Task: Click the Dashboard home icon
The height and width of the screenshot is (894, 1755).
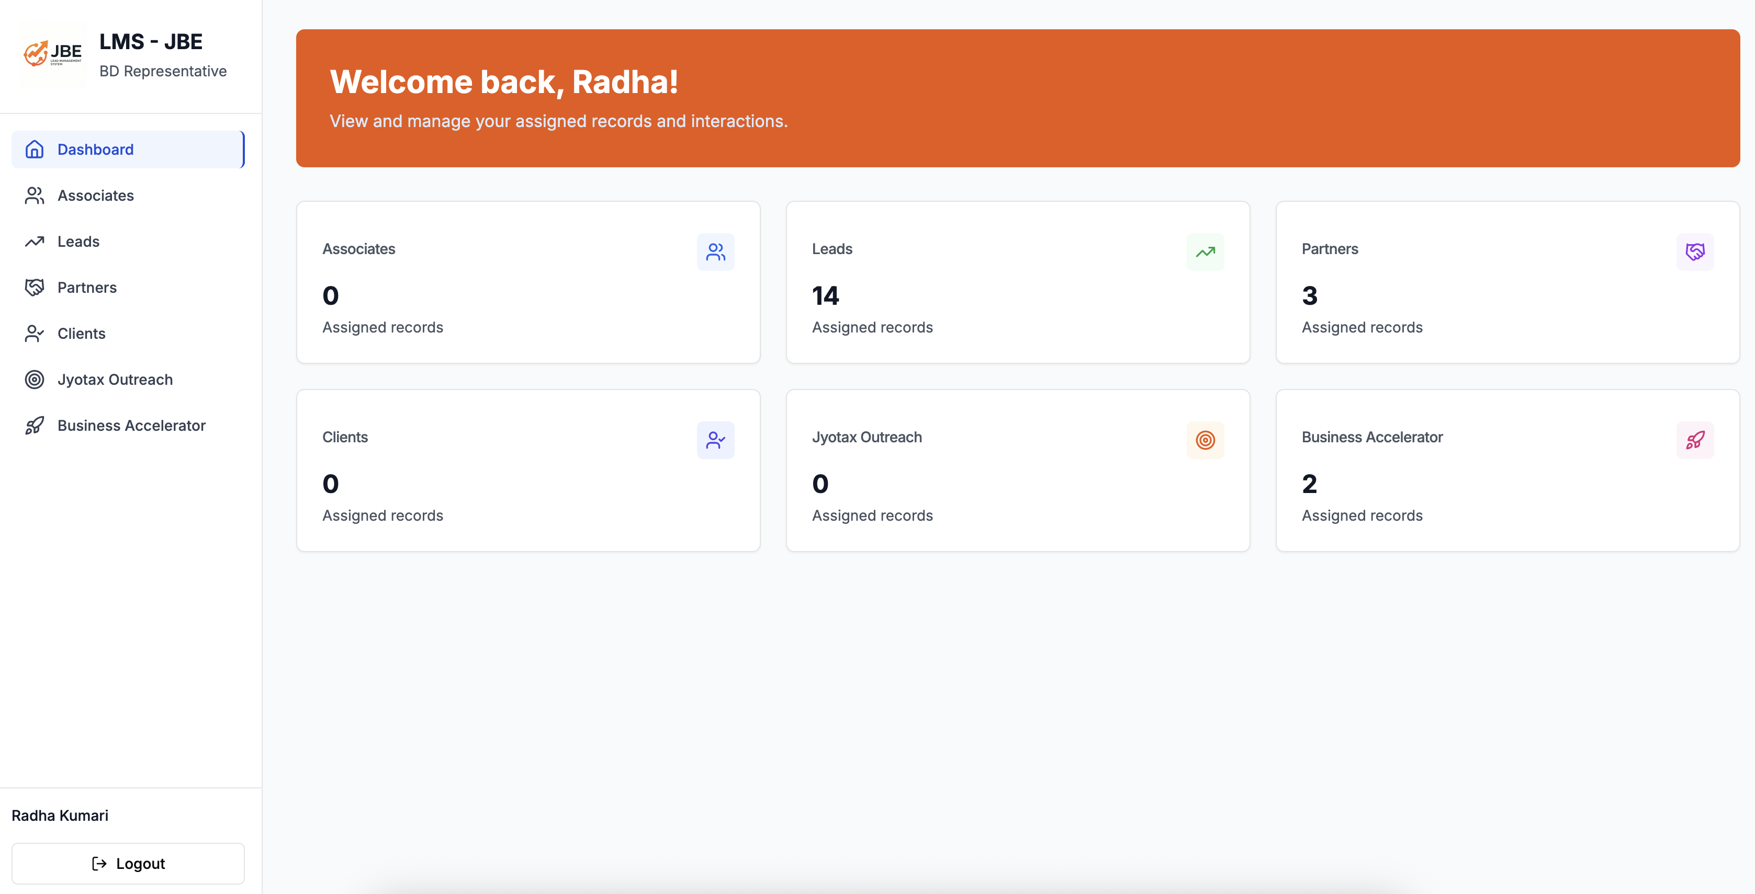Action: (x=34, y=149)
